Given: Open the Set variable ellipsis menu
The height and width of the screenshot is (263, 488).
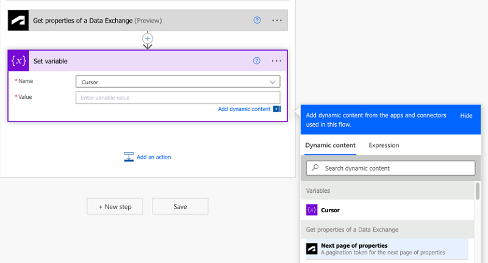Looking at the screenshot, I should [277, 61].
